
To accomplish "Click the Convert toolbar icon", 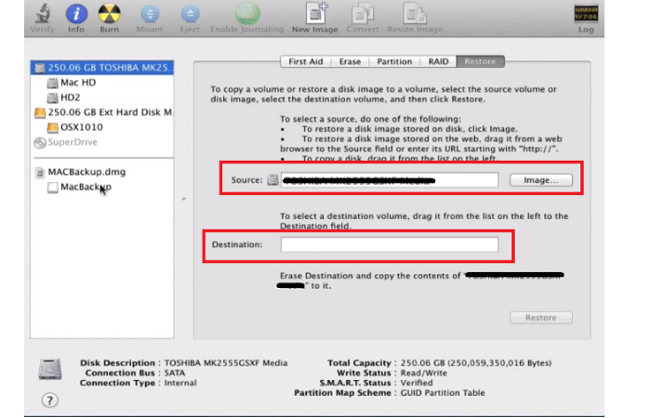I will [363, 14].
